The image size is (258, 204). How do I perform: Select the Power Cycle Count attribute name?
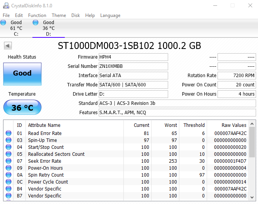pyautogui.click(x=48, y=182)
